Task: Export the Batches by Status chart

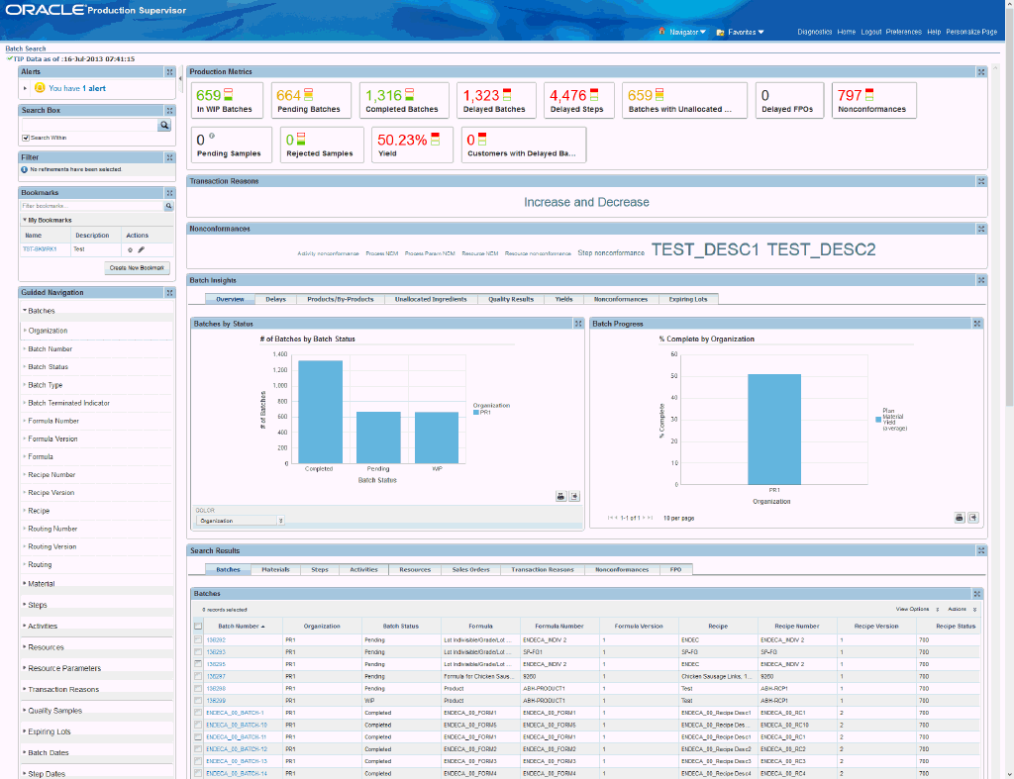Action: point(574,497)
